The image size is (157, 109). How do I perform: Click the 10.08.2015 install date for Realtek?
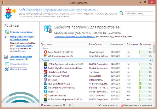coord(115,68)
